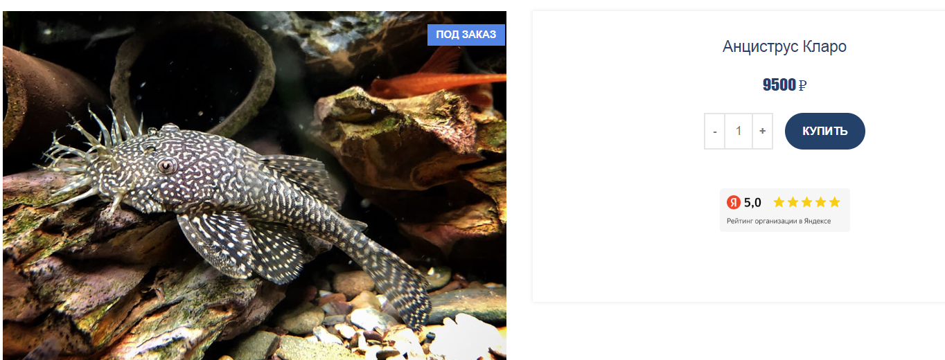Open the Рейтинг организации в Яндексе link

779,222
